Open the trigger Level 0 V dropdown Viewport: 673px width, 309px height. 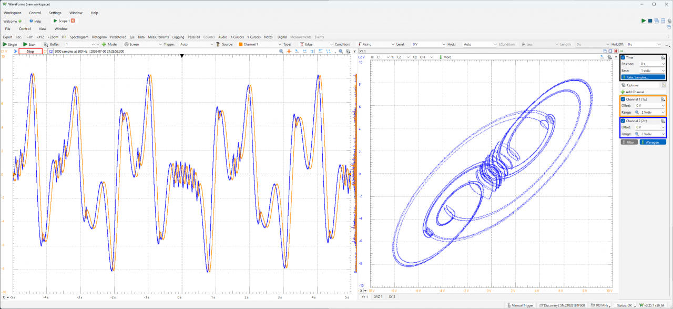click(429, 44)
